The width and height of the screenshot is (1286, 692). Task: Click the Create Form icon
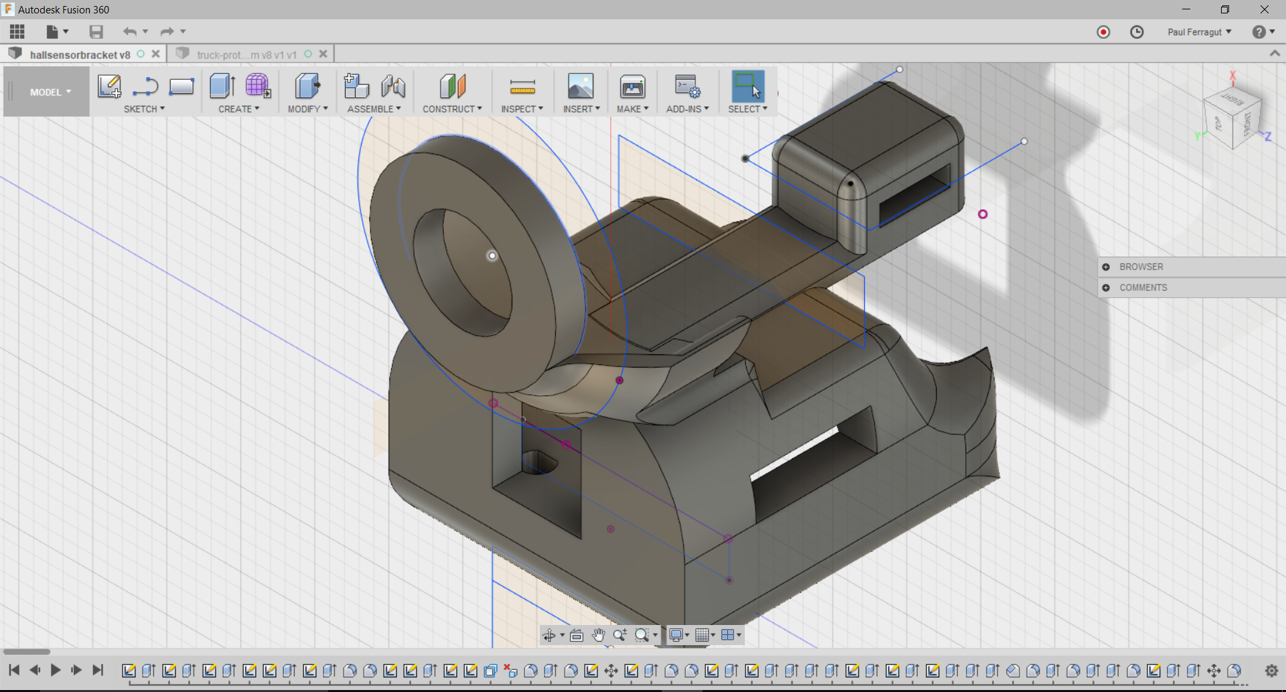pyautogui.click(x=258, y=86)
